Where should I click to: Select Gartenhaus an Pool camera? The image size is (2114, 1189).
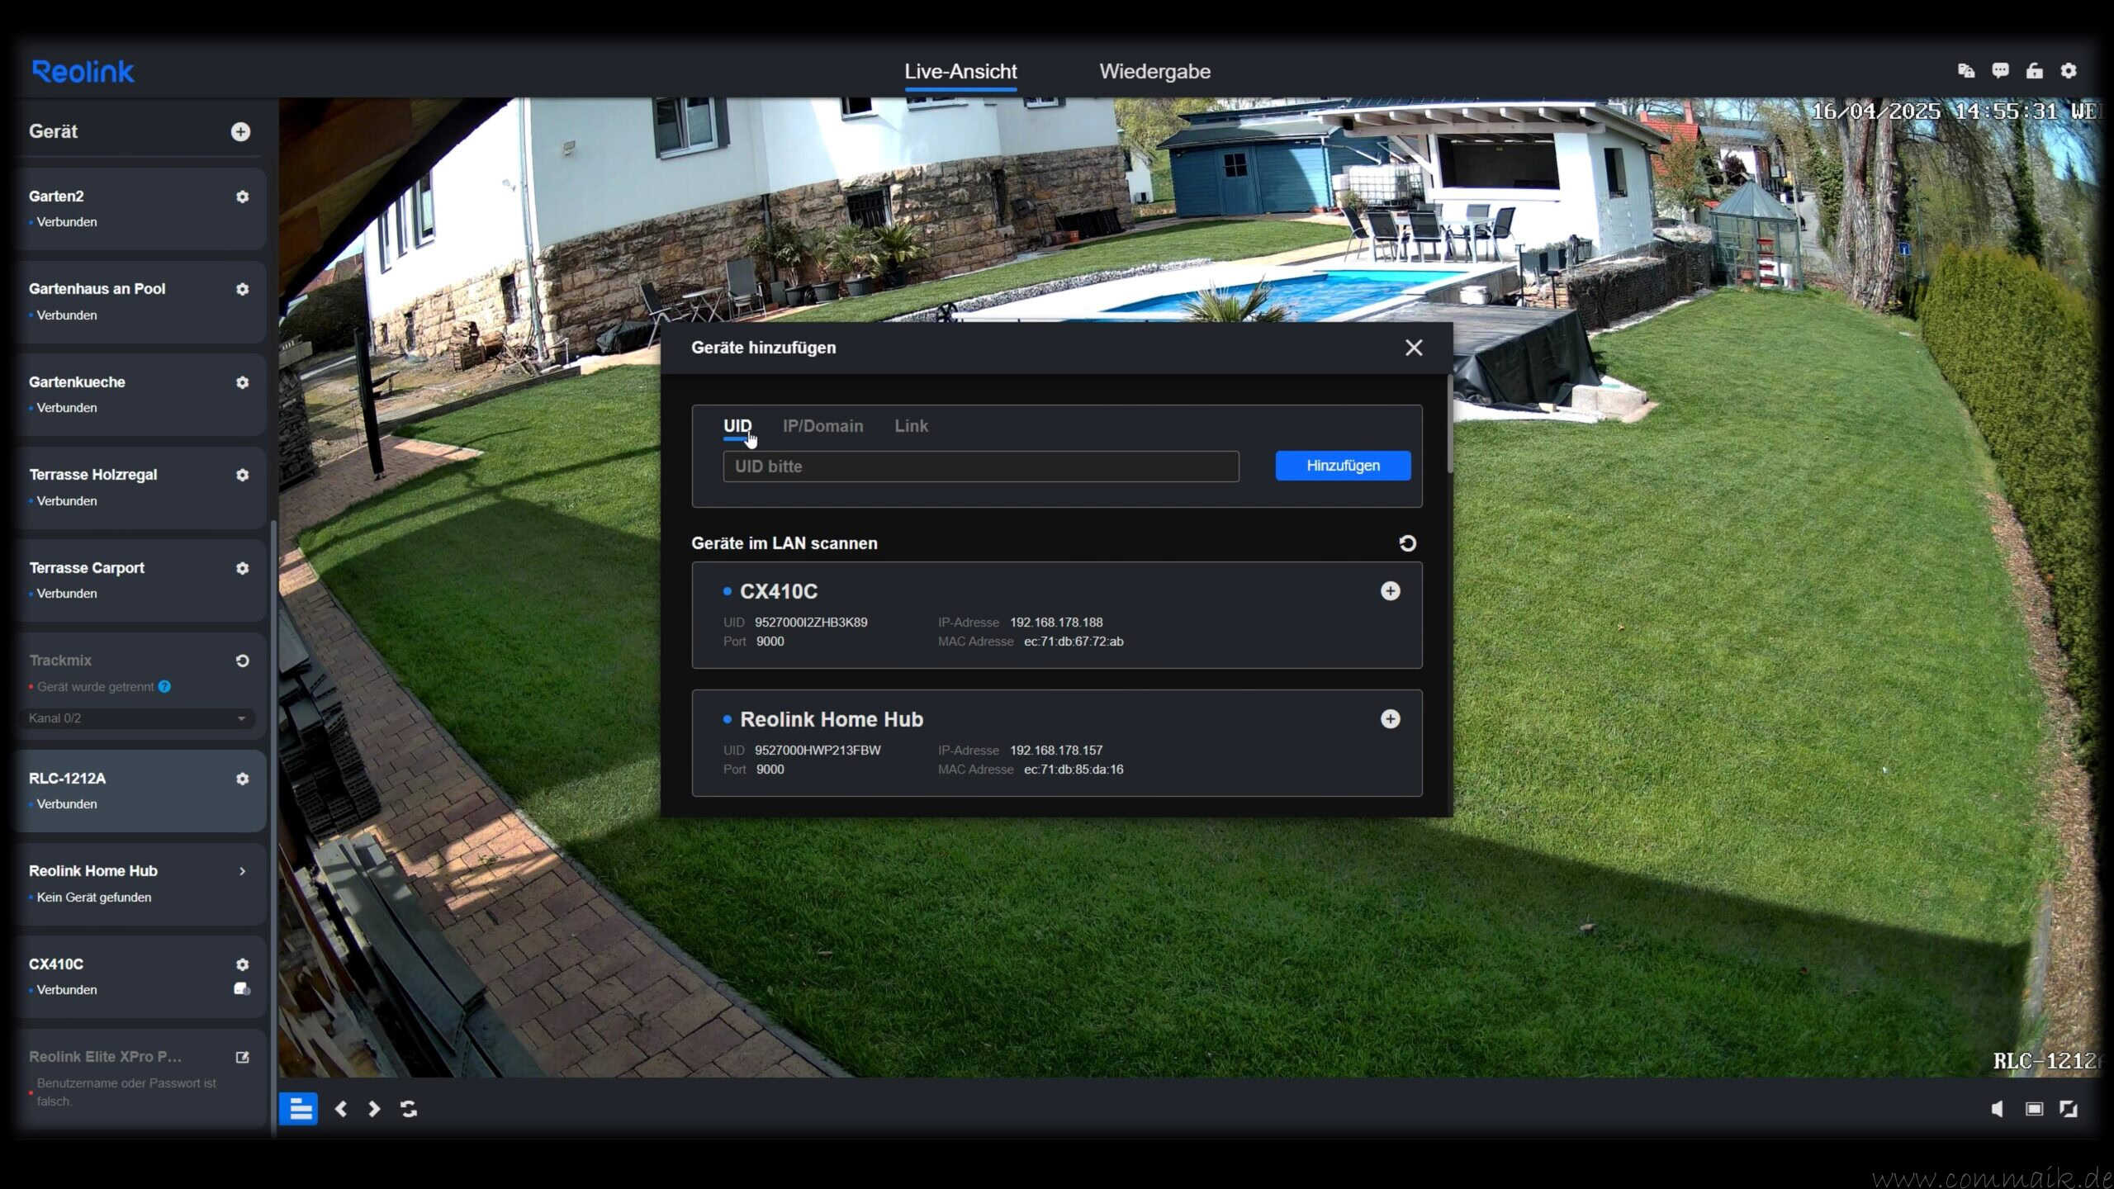coord(139,302)
